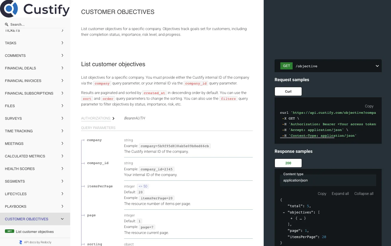Copy the response sample JSON
Screen dimensions: 391x246
pos(322,194)
